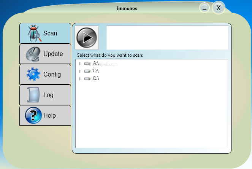This screenshot has height=169, width=252.
Task: Switch to the Update tab label
Action: tap(53, 54)
